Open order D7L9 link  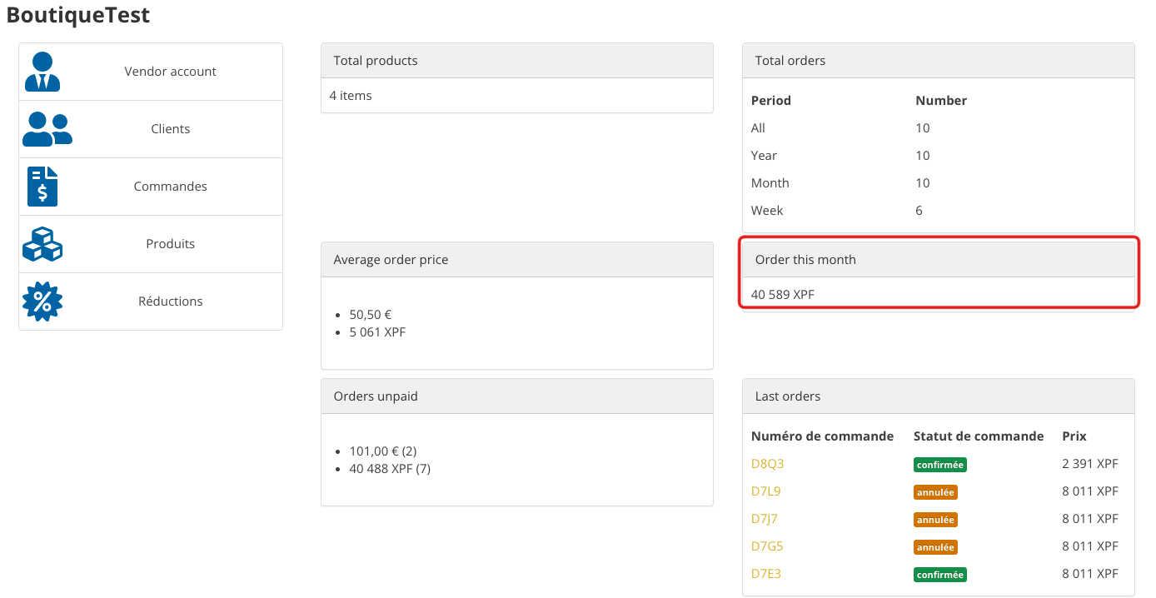[x=765, y=491]
